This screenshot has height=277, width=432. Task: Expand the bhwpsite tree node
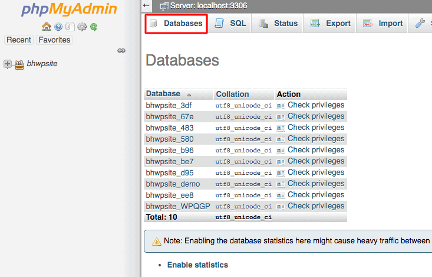pyautogui.click(x=8, y=64)
